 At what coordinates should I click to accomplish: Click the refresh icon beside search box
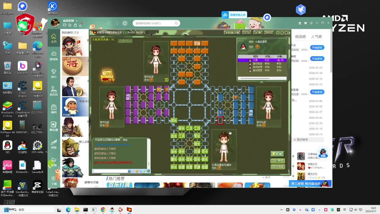tap(125, 23)
